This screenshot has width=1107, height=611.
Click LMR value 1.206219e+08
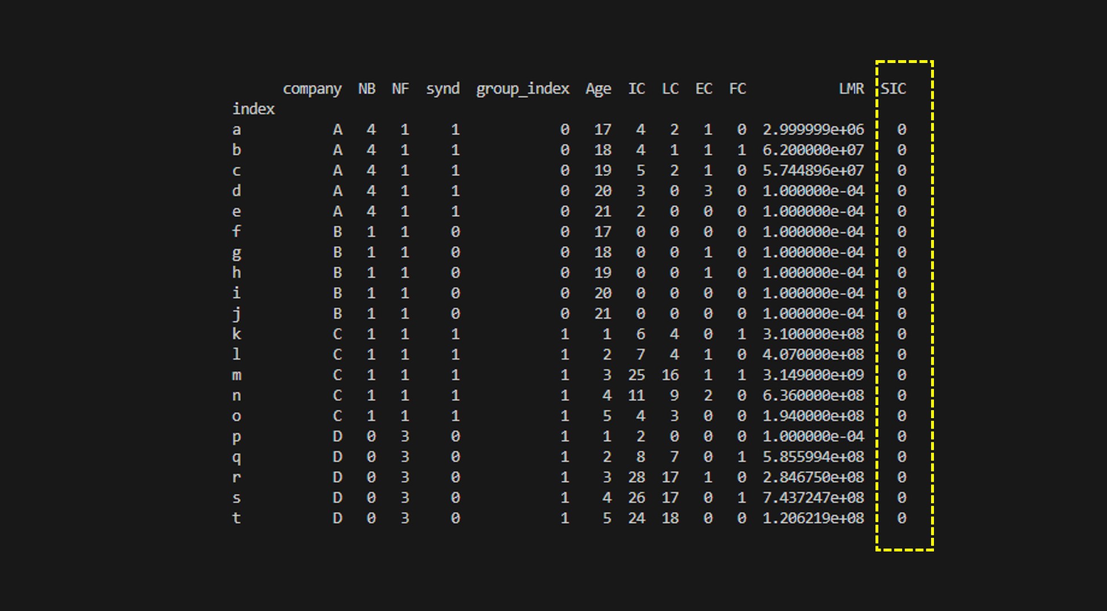click(813, 518)
